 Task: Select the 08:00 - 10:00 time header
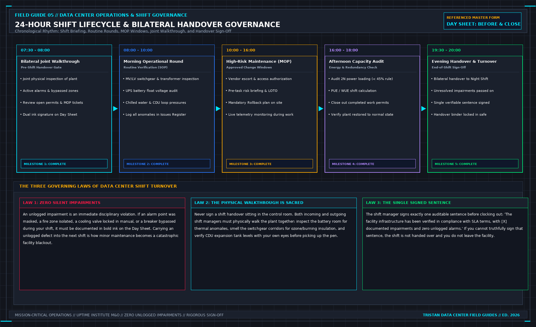coord(167,50)
